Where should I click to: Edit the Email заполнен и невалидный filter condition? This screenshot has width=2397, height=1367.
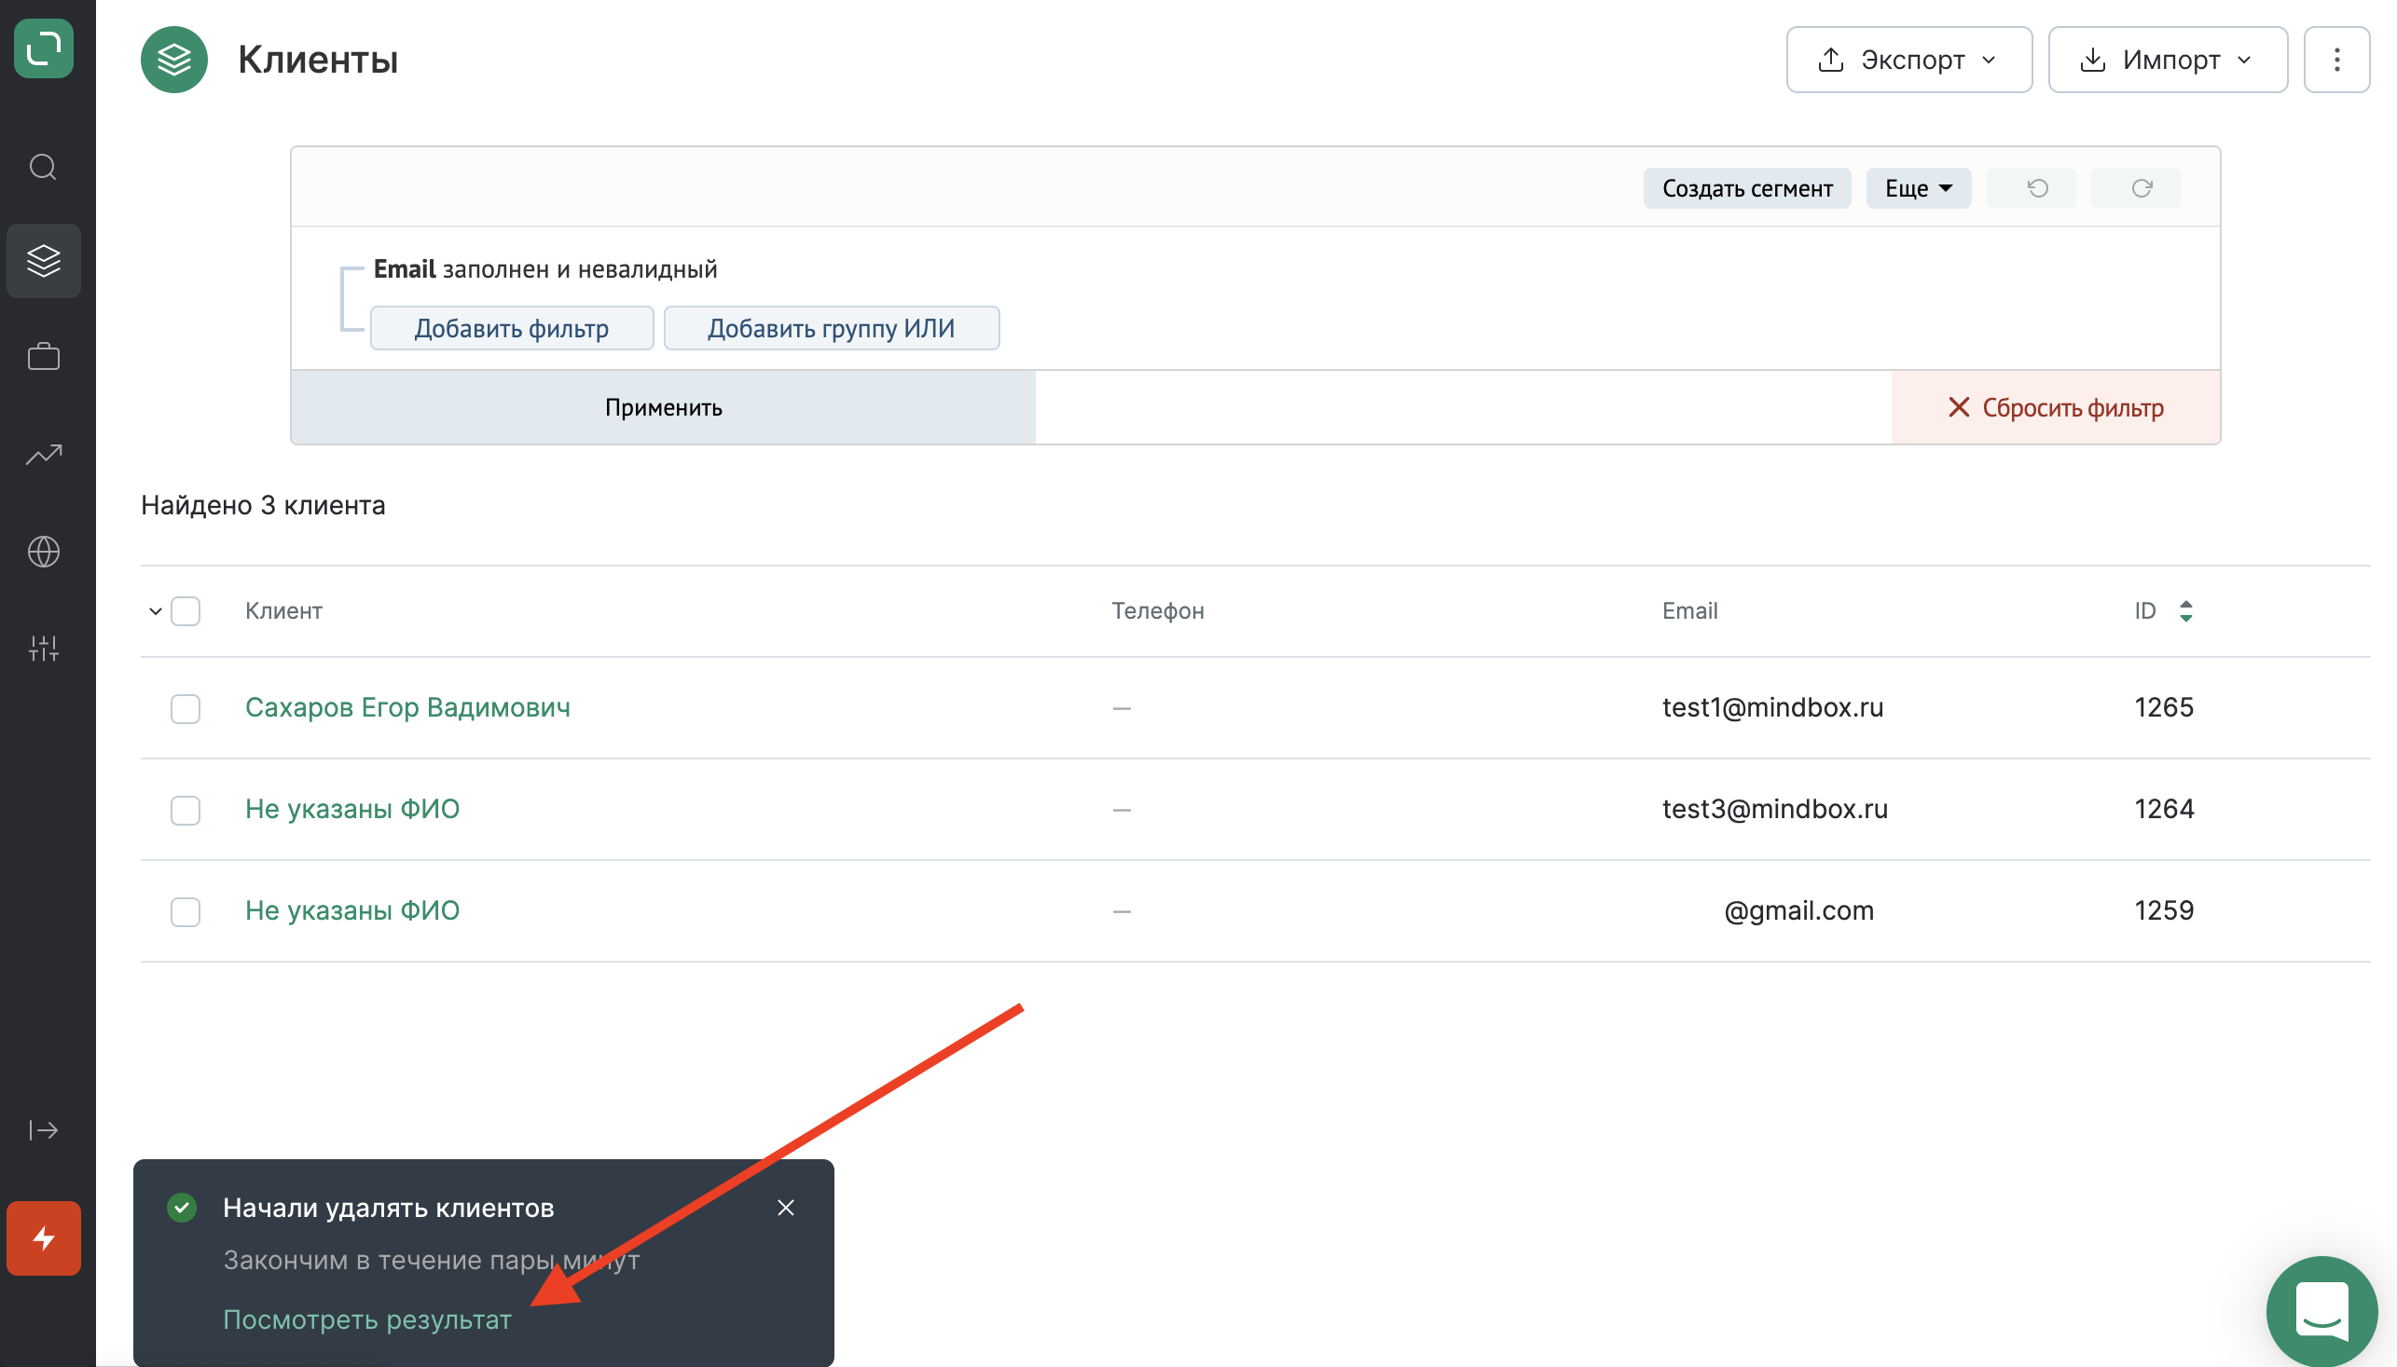coord(545,269)
